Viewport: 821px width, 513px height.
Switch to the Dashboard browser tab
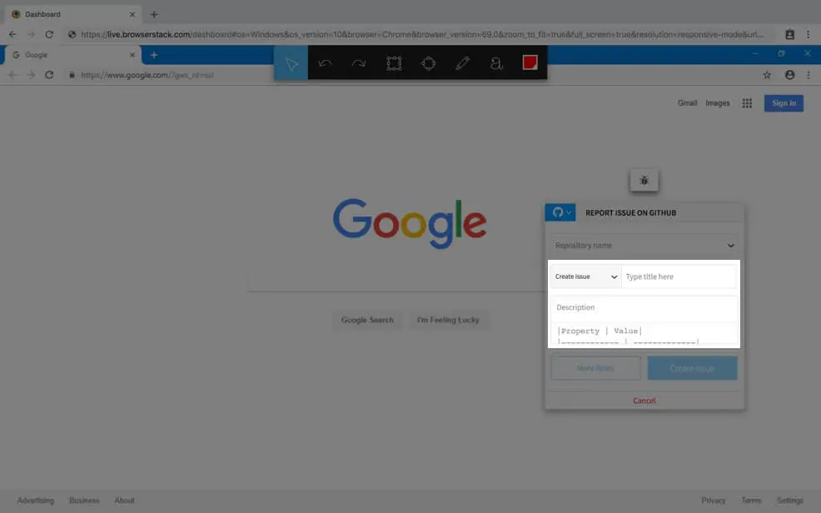click(72, 14)
